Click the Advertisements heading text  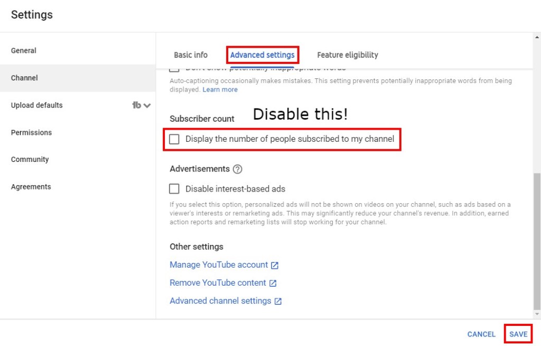pos(199,169)
